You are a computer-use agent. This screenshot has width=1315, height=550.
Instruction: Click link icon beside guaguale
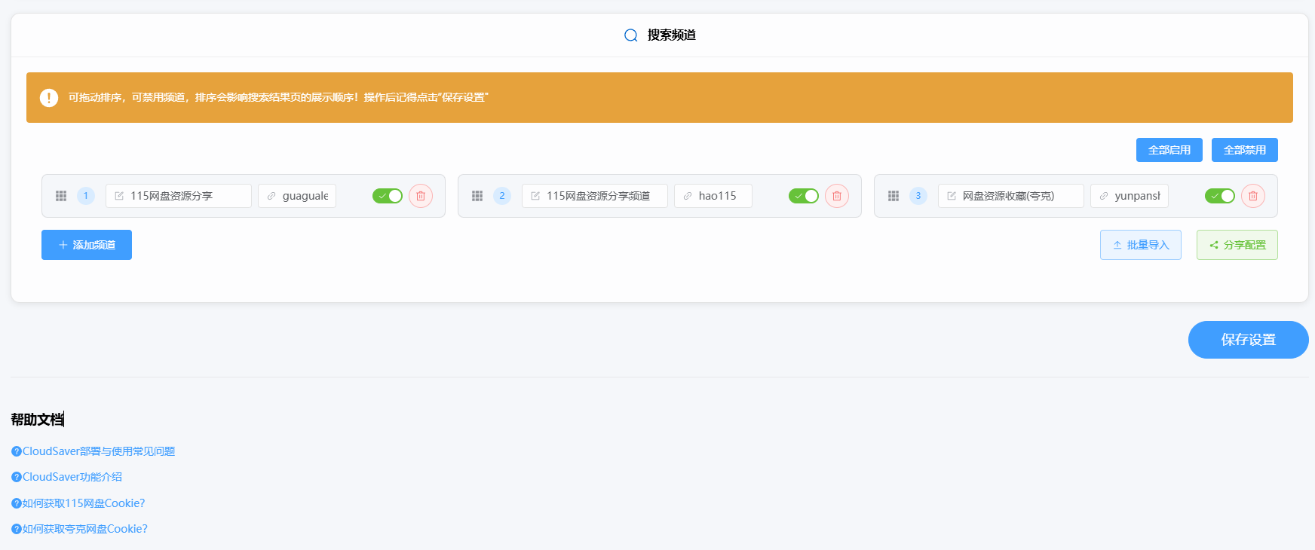[271, 196]
